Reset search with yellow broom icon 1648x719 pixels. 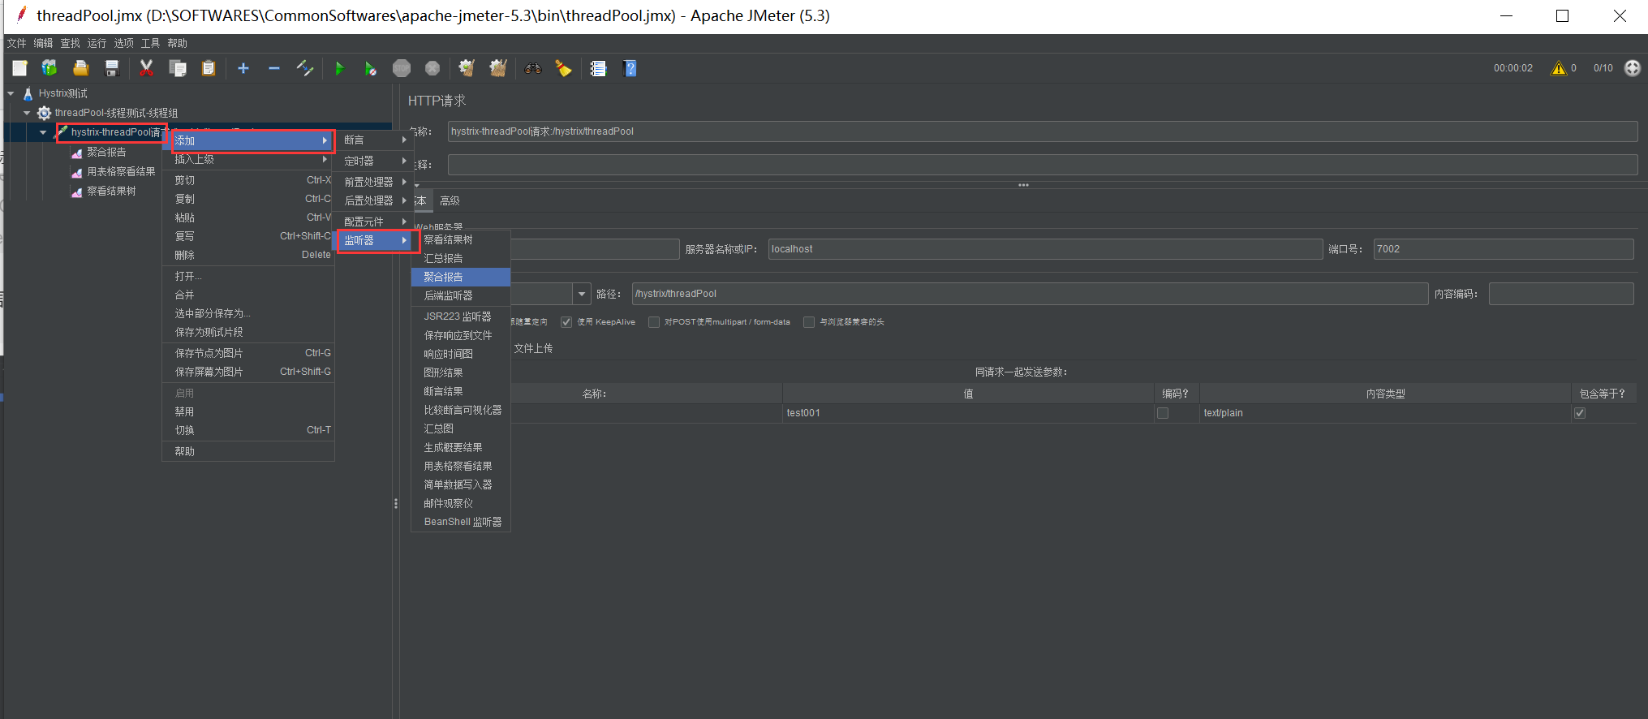563,68
